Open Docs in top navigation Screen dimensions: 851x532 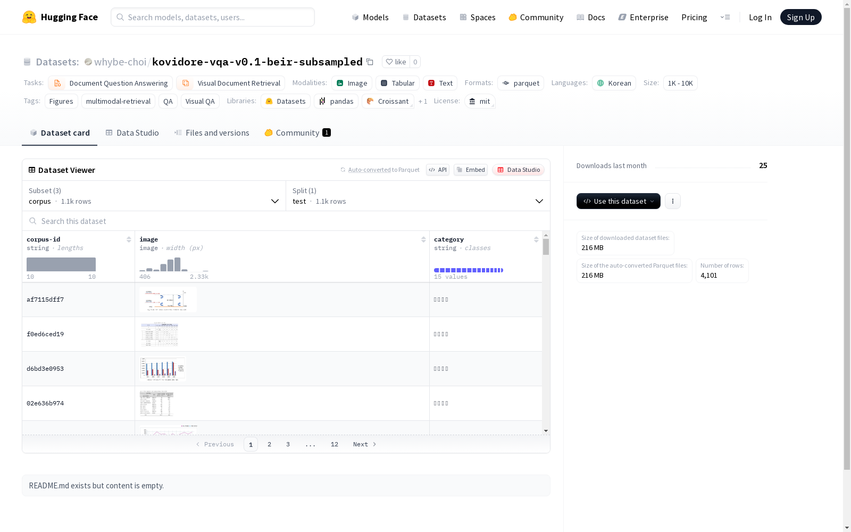point(591,17)
